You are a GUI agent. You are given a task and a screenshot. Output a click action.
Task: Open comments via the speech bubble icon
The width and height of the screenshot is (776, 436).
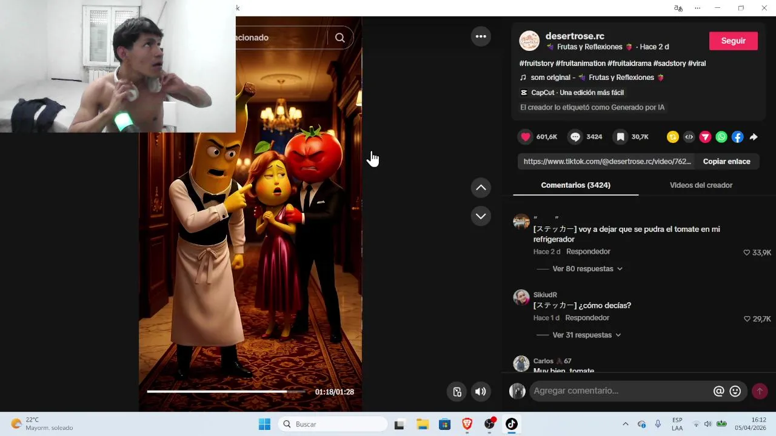tap(575, 137)
